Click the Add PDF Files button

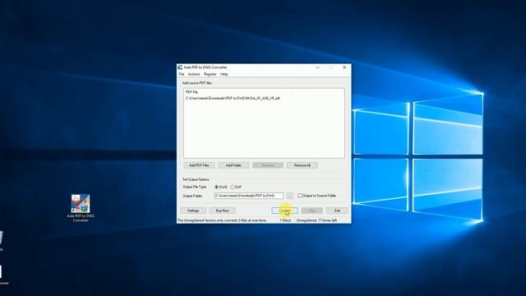(199, 165)
